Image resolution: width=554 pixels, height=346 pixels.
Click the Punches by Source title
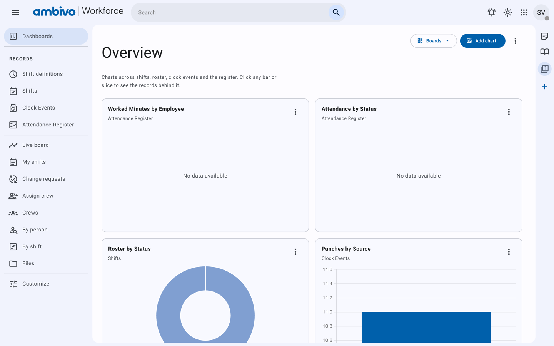pyautogui.click(x=346, y=249)
